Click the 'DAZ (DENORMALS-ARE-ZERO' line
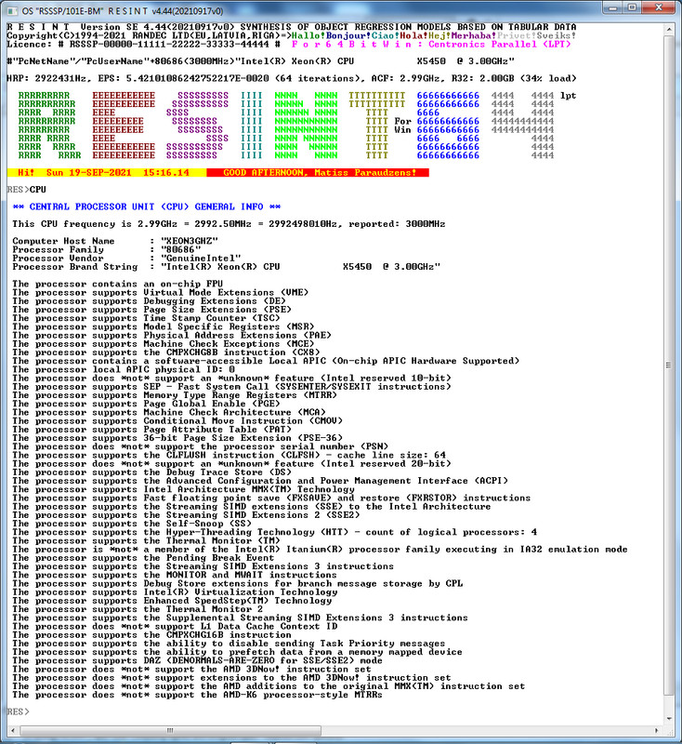 [x=197, y=660]
